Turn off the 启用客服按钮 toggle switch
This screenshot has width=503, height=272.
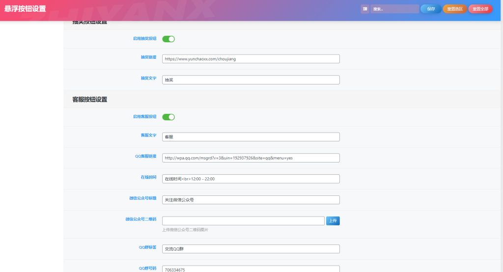168,117
